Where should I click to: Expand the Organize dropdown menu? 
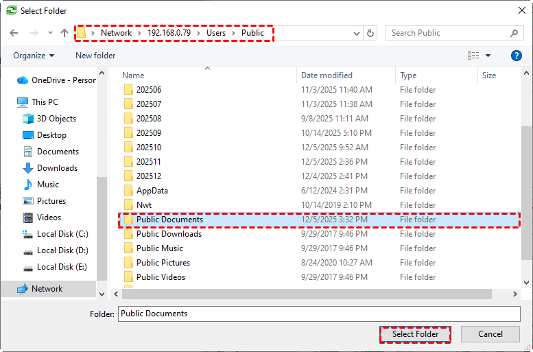33,56
